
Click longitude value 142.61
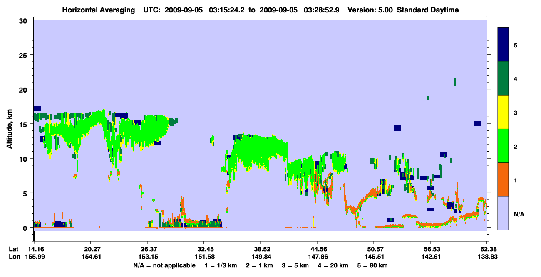tap(430, 257)
